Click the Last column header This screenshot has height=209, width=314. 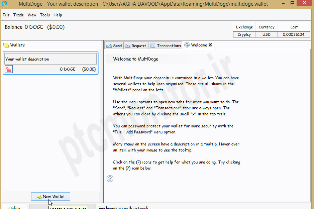coord(294,27)
